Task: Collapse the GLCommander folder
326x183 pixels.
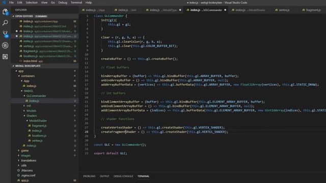Action: tap(24, 96)
